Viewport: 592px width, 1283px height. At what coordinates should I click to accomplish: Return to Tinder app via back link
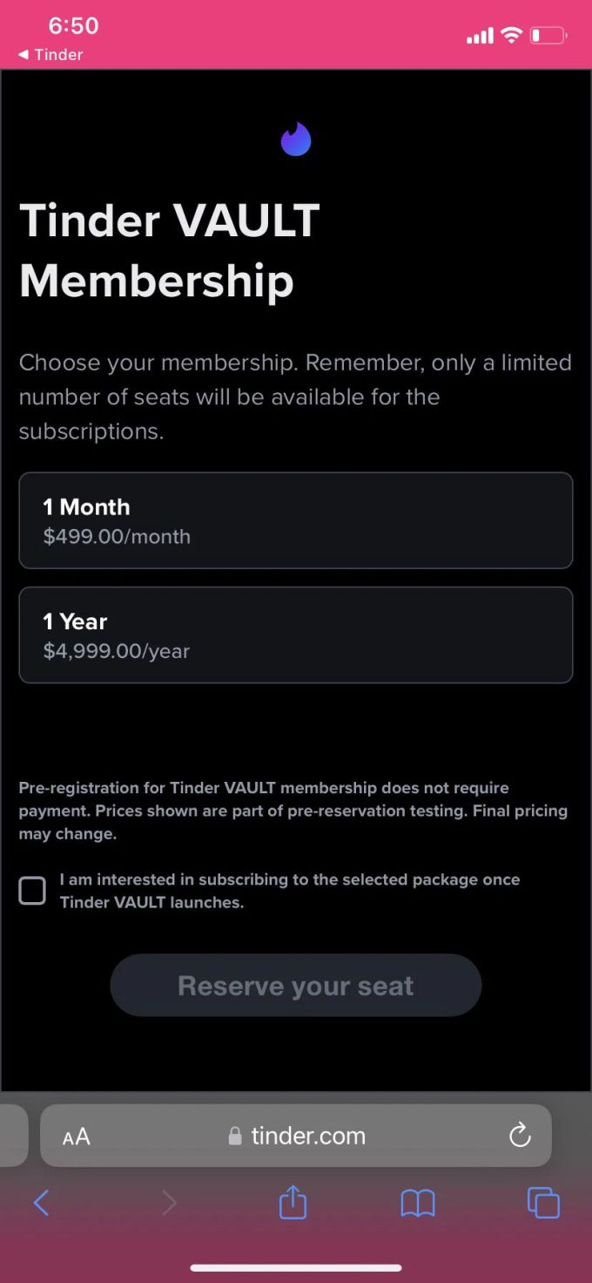point(50,54)
